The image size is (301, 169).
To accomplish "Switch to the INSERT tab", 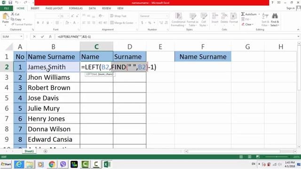I will pyautogui.click(x=35, y=8).
